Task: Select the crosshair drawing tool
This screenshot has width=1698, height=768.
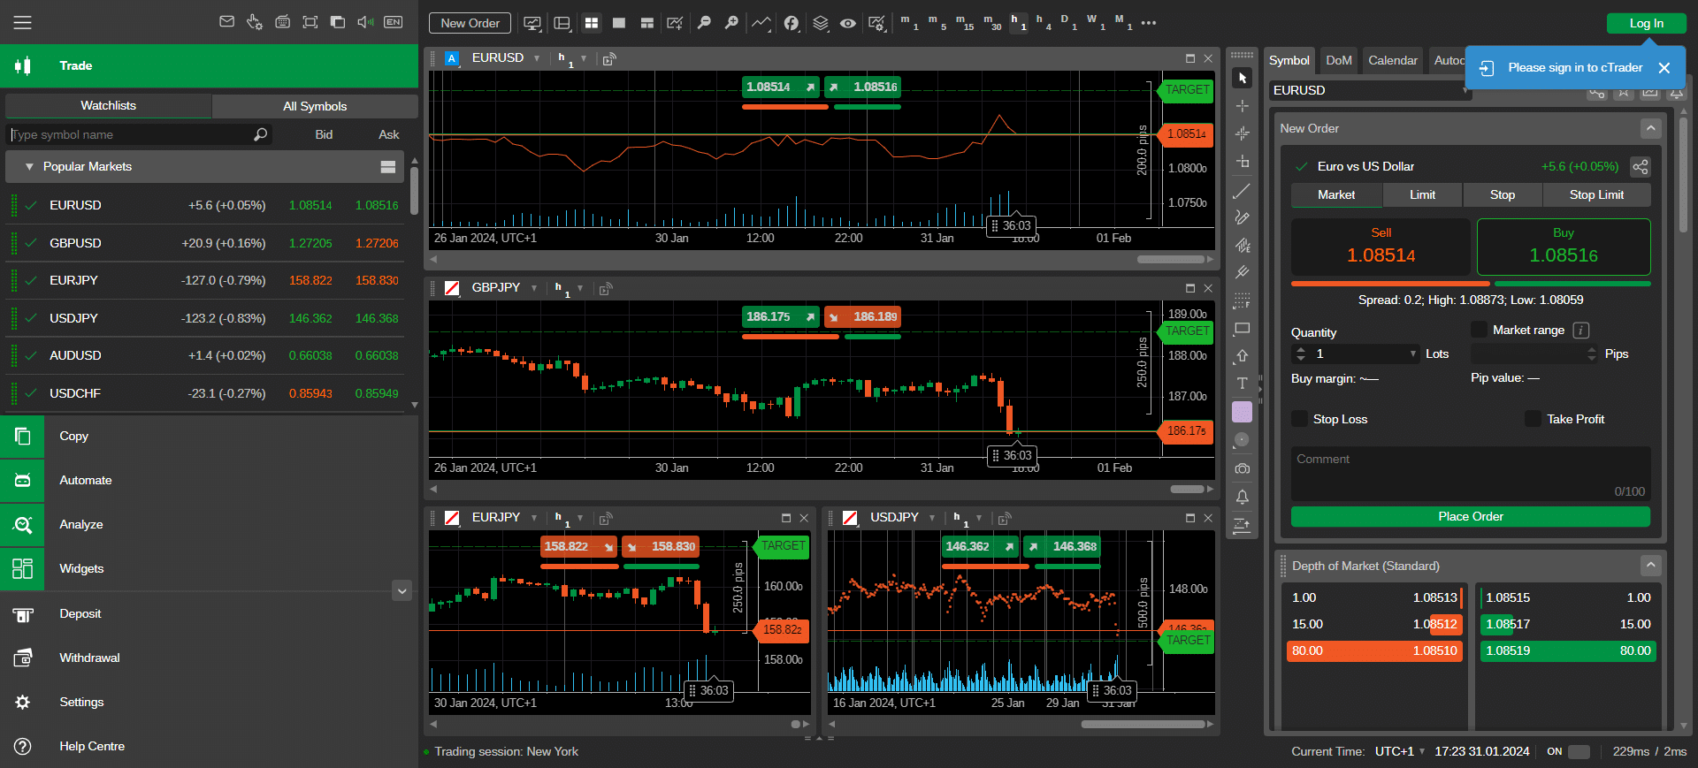Action: tap(1243, 106)
